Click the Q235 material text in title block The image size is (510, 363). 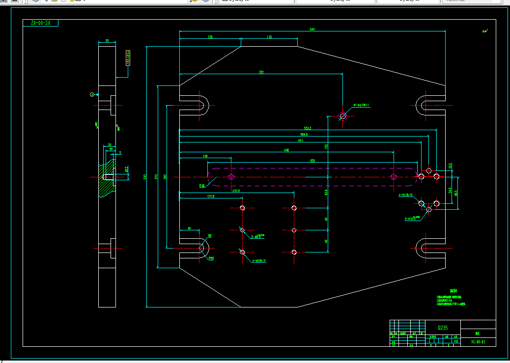[x=443, y=328]
